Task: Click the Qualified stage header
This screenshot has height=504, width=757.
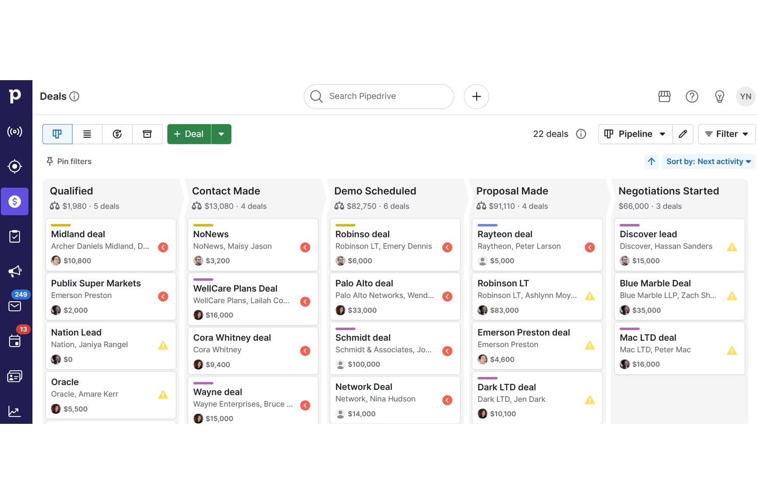Action: click(x=72, y=191)
